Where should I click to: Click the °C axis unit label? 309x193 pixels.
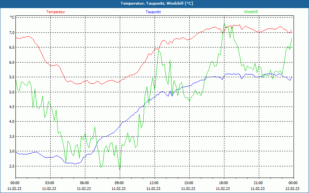coord(12,17)
